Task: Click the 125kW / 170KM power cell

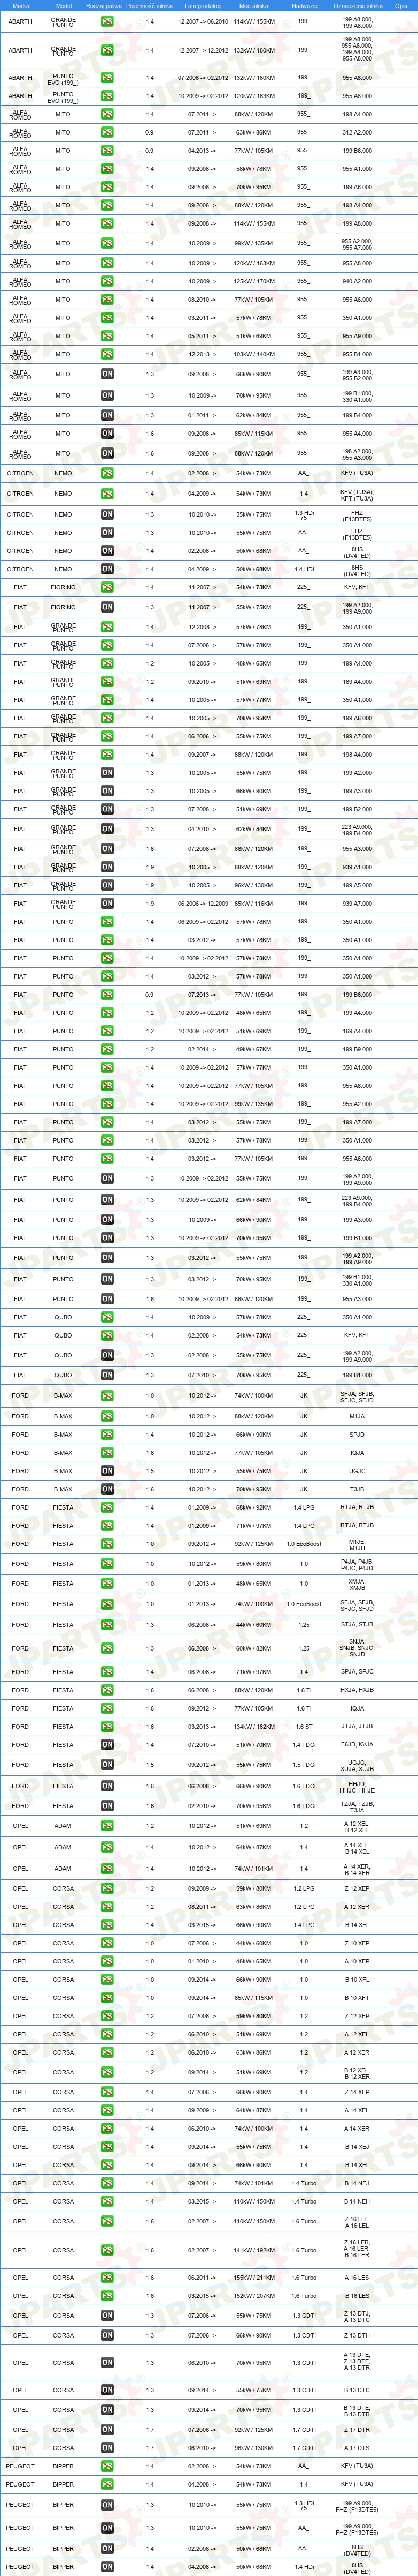Action: pyautogui.click(x=253, y=281)
